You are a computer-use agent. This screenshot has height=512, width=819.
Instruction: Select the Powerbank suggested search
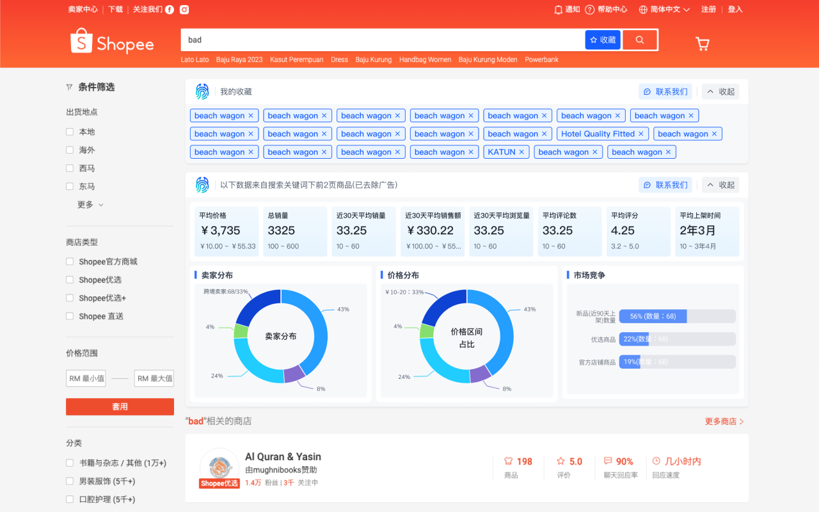tap(542, 60)
